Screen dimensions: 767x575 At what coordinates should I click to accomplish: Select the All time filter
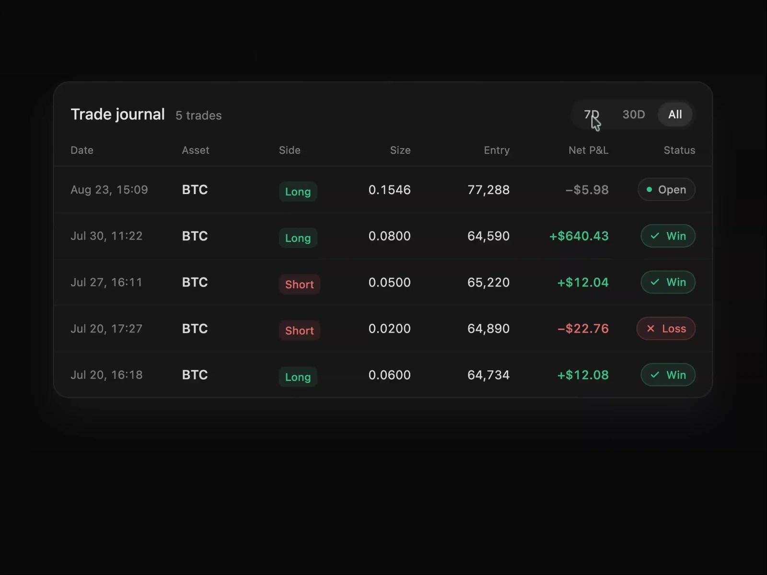coord(675,115)
